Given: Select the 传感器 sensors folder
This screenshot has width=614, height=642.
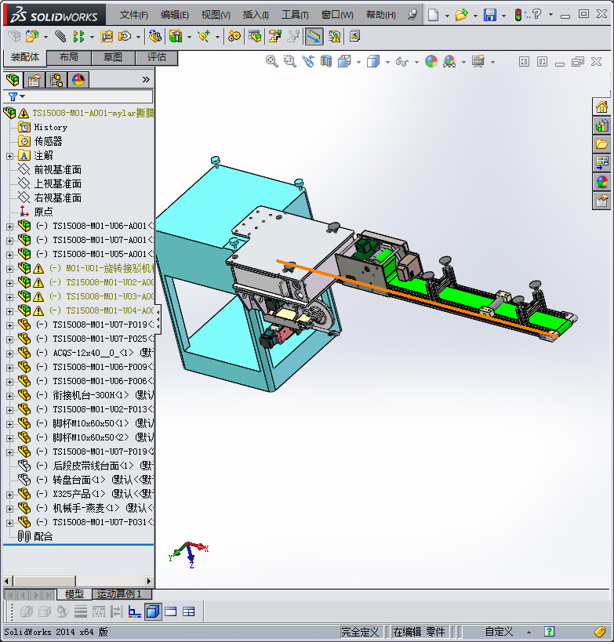Looking at the screenshot, I should click(48, 142).
